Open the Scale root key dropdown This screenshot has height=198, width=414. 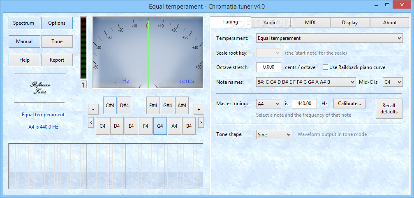[268, 53]
